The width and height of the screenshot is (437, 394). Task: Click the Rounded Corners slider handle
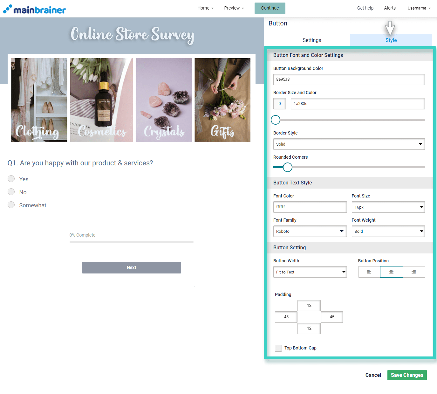coord(287,167)
